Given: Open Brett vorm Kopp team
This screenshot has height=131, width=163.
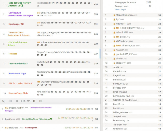Looking at the screenshot, I should tap(17, 74).
